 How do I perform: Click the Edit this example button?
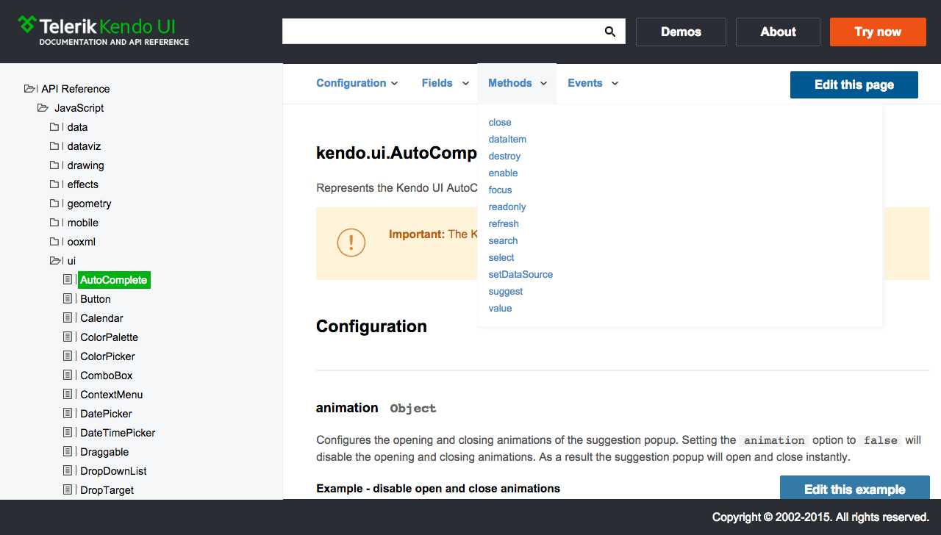(x=855, y=488)
